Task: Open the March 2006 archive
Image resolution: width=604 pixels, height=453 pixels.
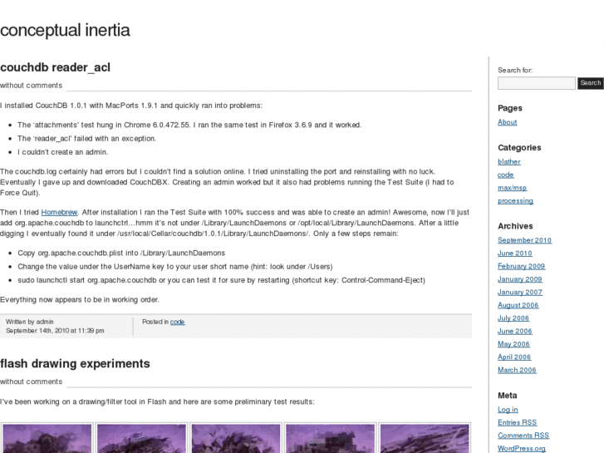Action: (517, 370)
